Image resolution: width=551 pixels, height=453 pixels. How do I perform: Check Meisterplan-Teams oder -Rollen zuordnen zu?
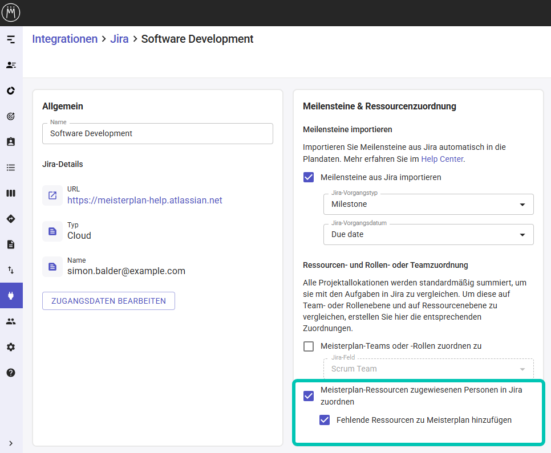click(x=309, y=346)
